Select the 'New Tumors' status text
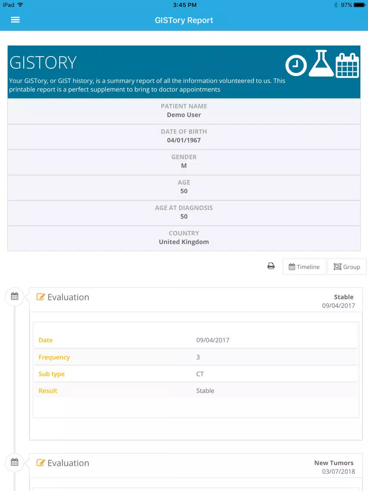Viewport: 368px width, 491px height. (x=334, y=463)
